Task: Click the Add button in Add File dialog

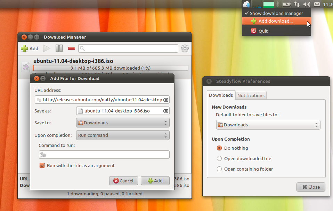Action: coord(155,181)
